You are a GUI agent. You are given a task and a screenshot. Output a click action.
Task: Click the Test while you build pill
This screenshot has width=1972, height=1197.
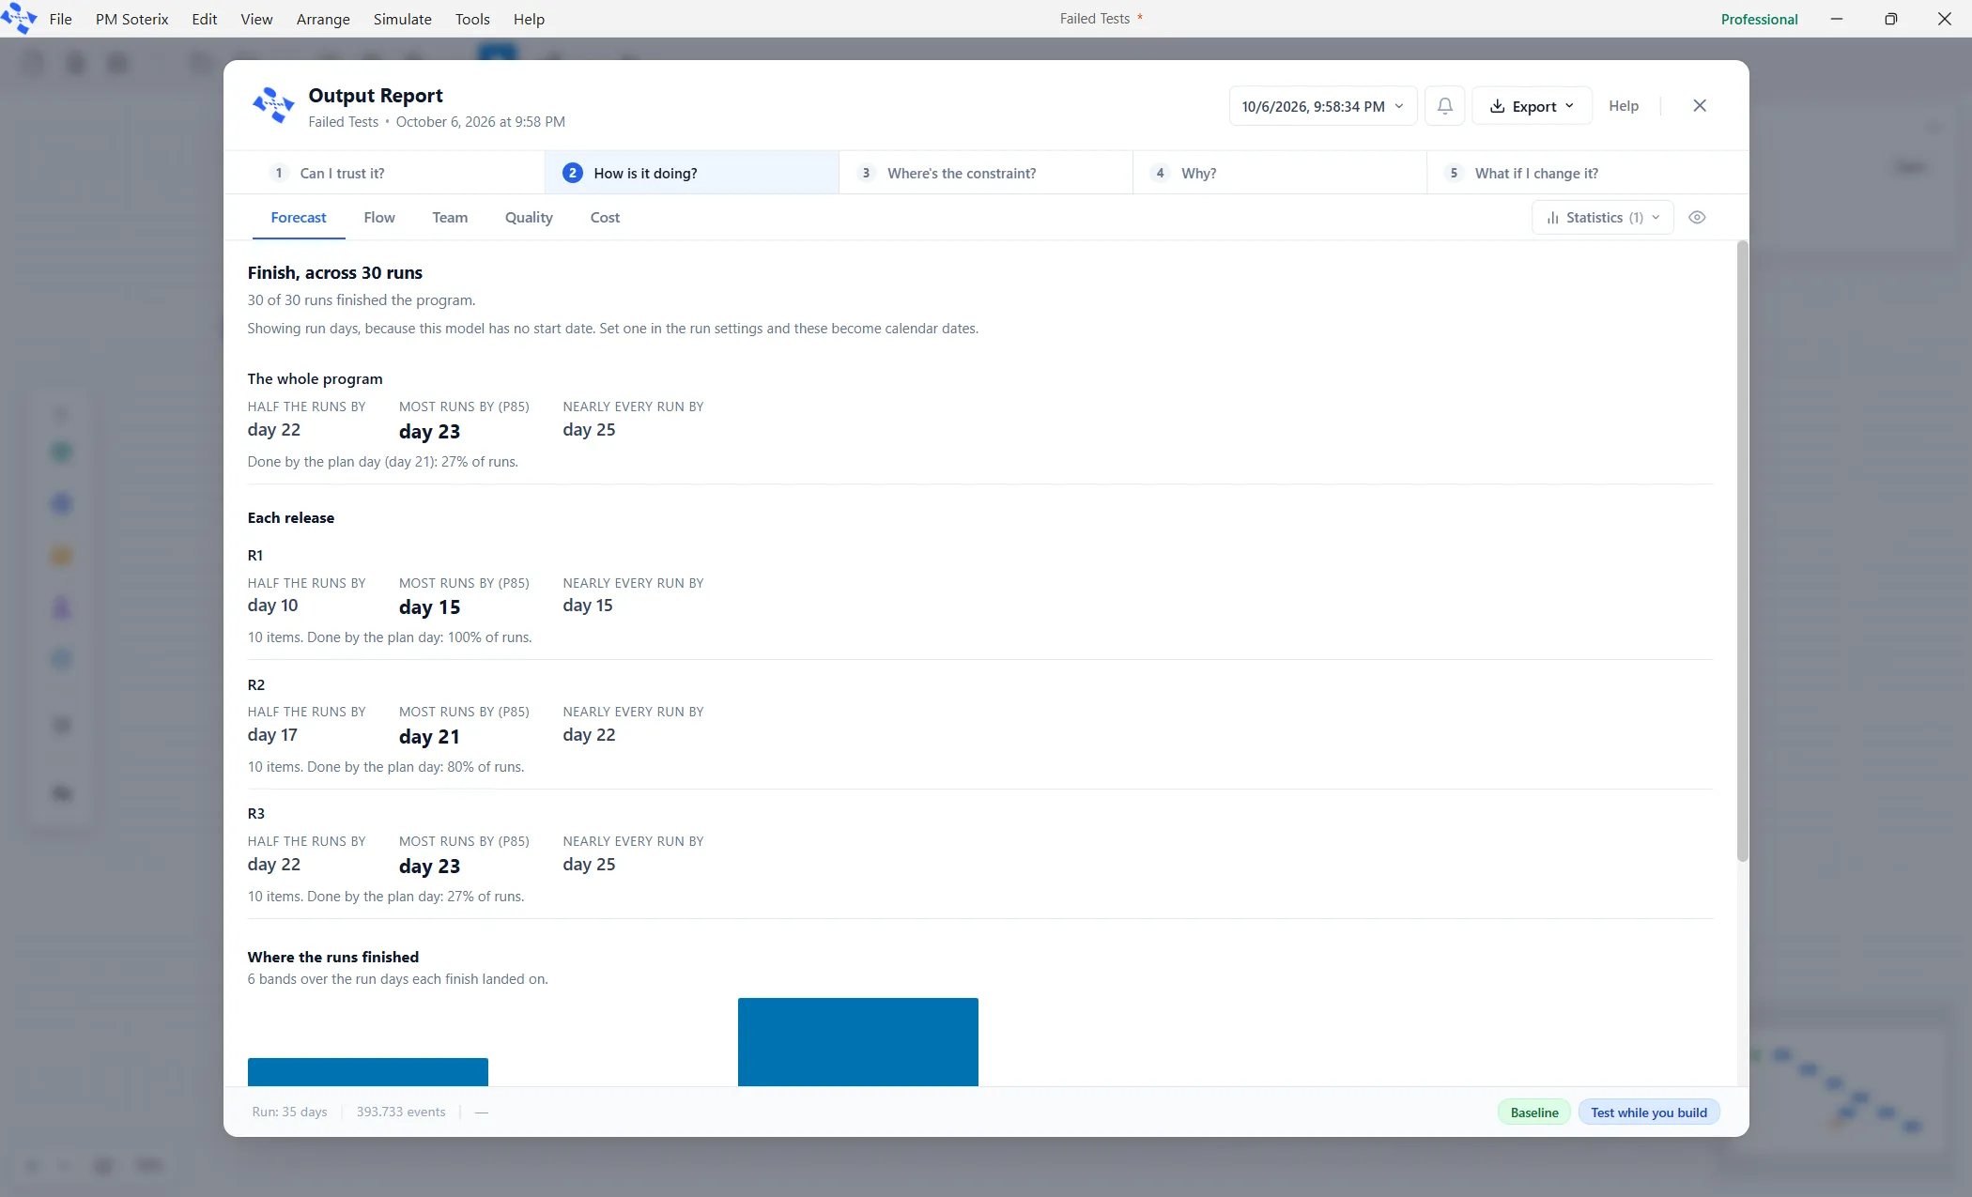(1649, 1113)
